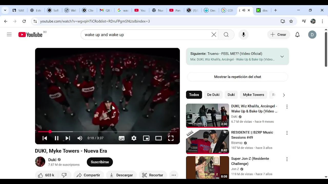Viewport: 328px width, 184px height.
Task: Open the account avatar menu
Action: pyautogui.click(x=312, y=35)
